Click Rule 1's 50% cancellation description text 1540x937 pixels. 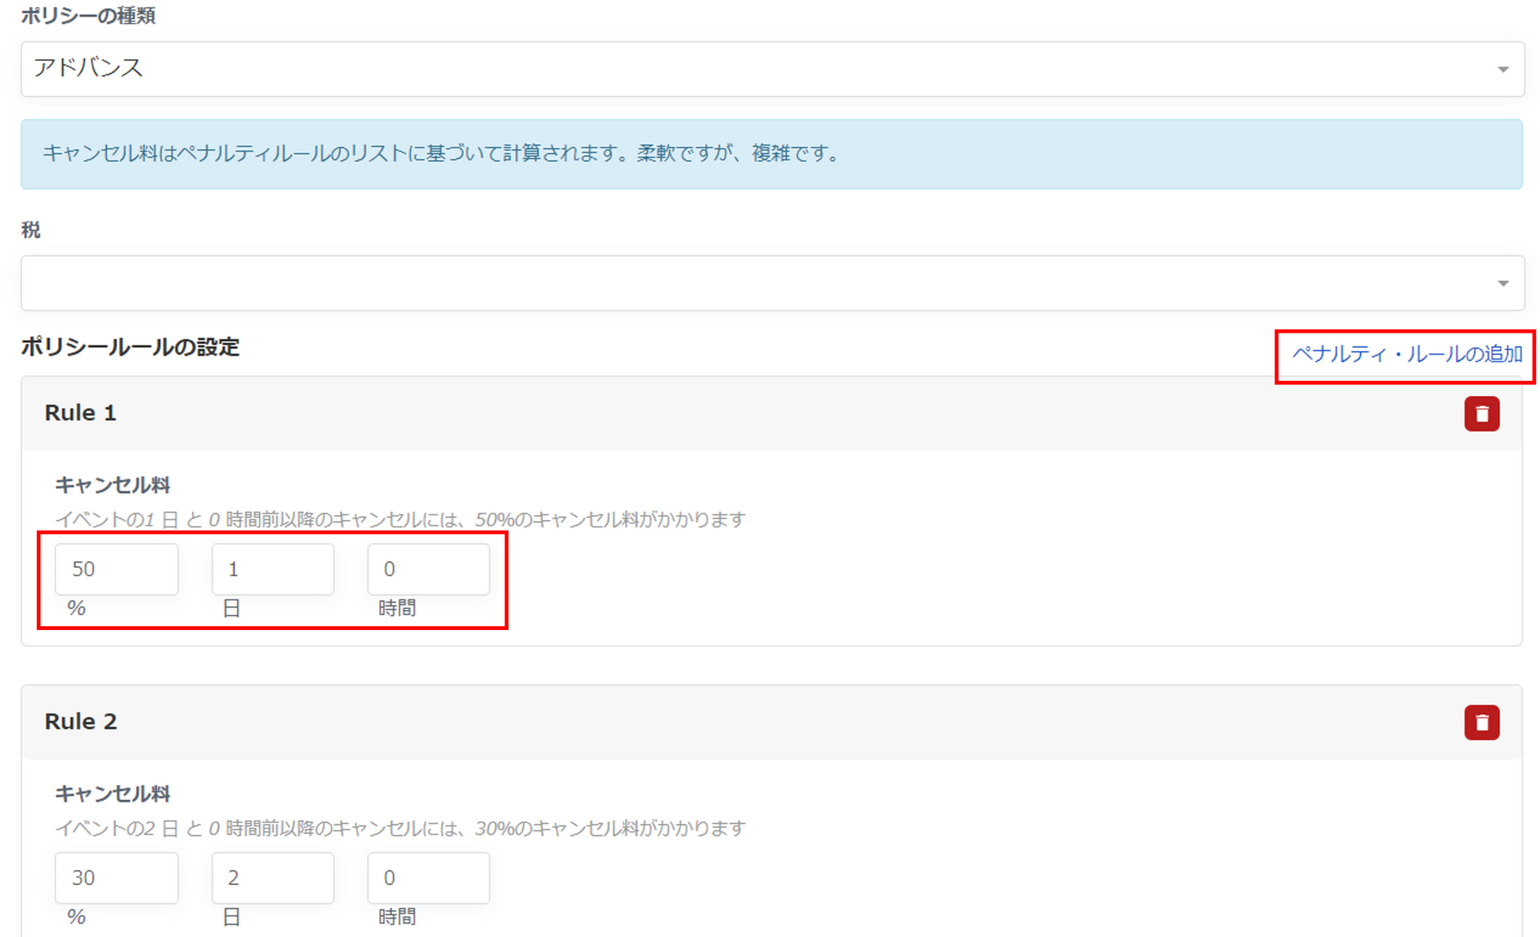[399, 519]
